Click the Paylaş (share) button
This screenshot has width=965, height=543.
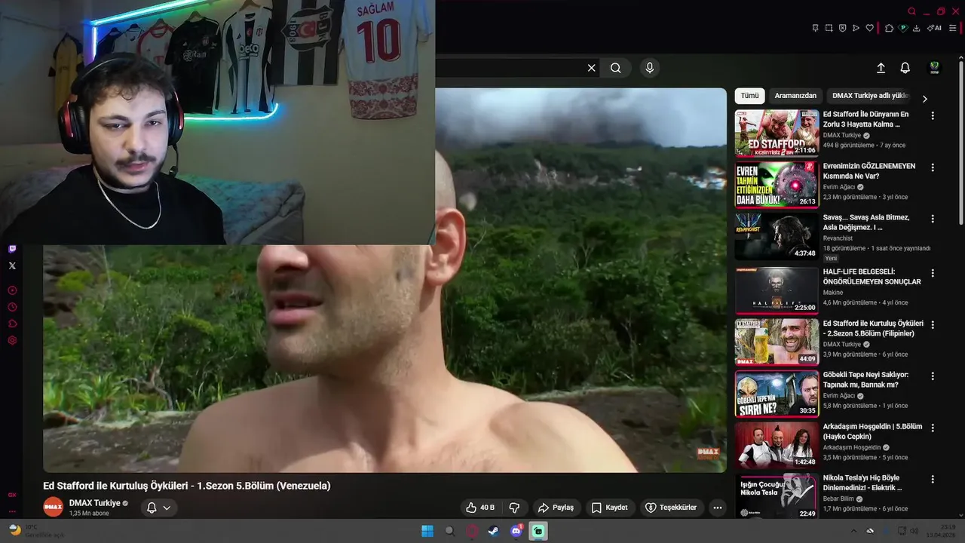click(556, 508)
